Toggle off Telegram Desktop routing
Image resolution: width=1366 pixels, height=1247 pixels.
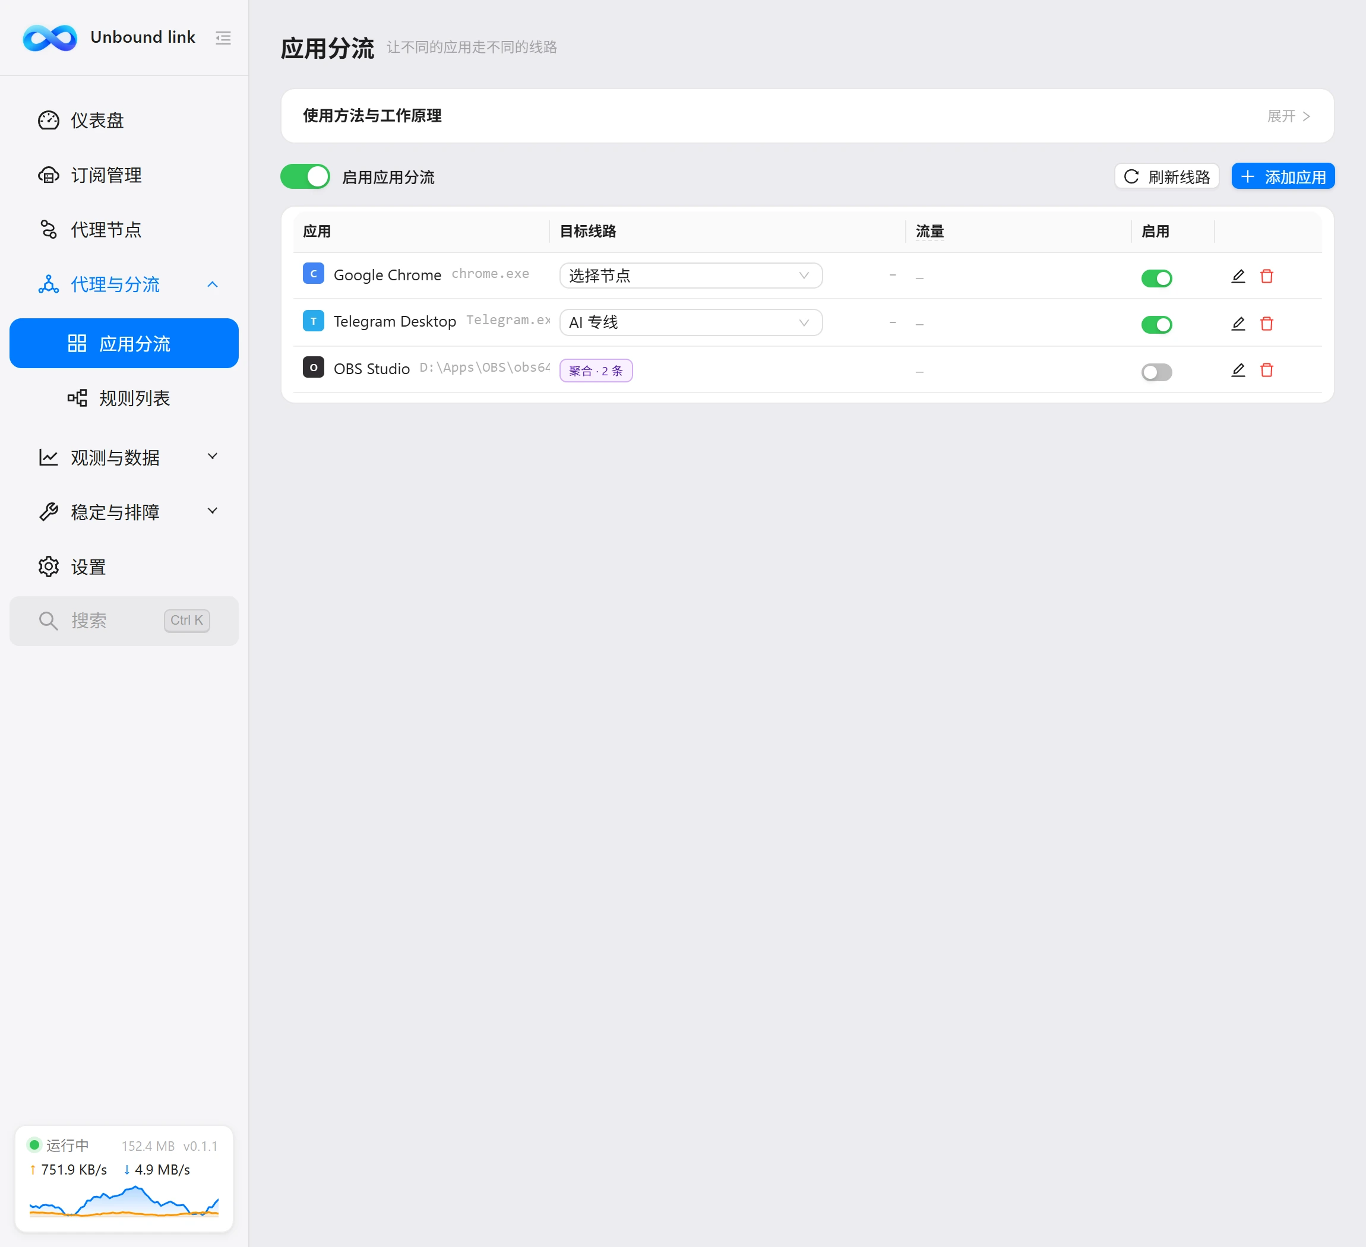tap(1156, 324)
